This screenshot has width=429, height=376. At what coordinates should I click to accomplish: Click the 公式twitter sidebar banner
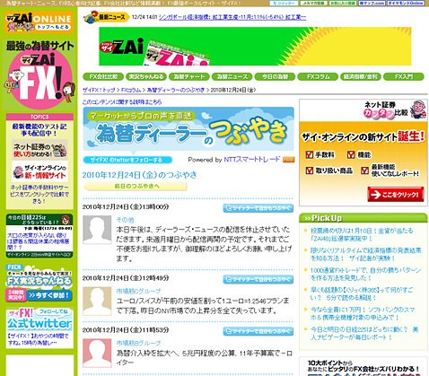(39, 319)
